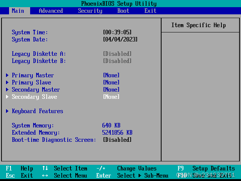
Task: Expand the highlighted Secondary Slave arrow
Action: pos(7,97)
